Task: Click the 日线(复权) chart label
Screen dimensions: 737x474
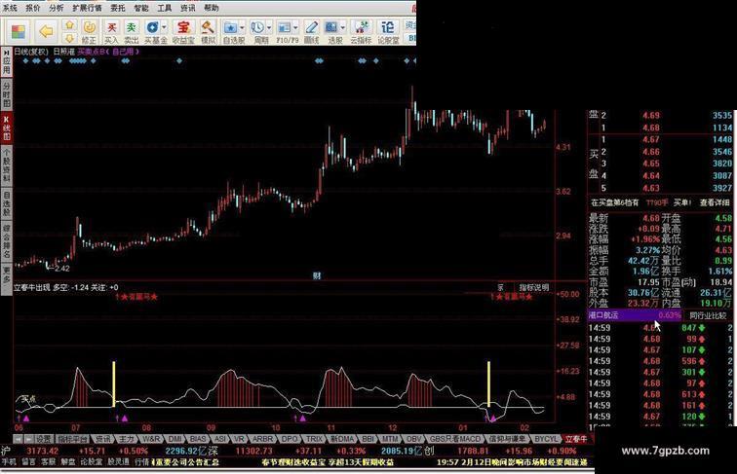Action: pyautogui.click(x=31, y=52)
